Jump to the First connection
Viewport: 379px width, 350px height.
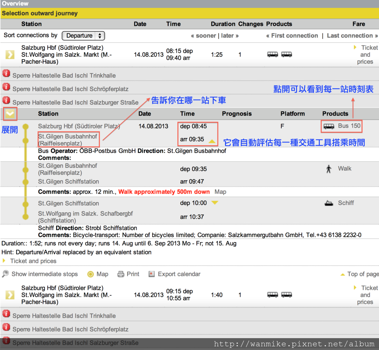[x=292, y=36]
